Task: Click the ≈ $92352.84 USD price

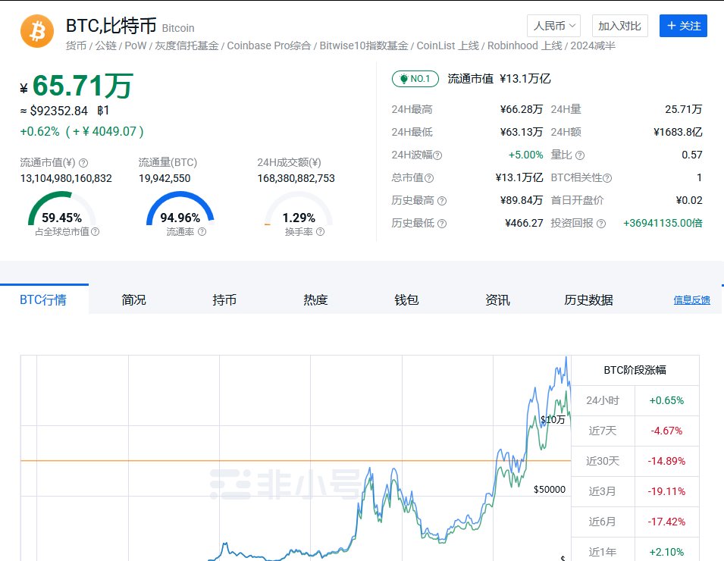Action: click(54, 111)
